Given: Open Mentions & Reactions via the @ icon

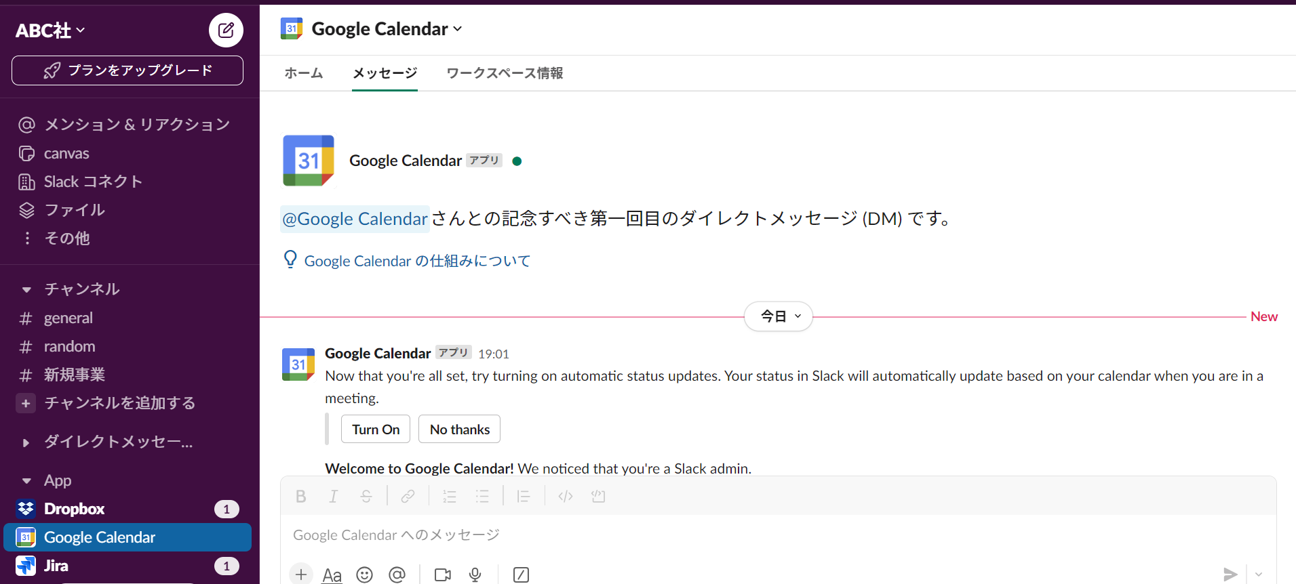Looking at the screenshot, I should click(x=26, y=125).
